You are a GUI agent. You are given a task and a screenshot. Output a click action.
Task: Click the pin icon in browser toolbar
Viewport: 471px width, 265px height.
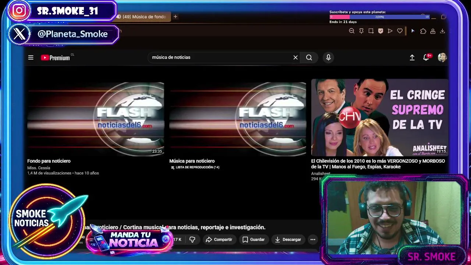point(361,31)
